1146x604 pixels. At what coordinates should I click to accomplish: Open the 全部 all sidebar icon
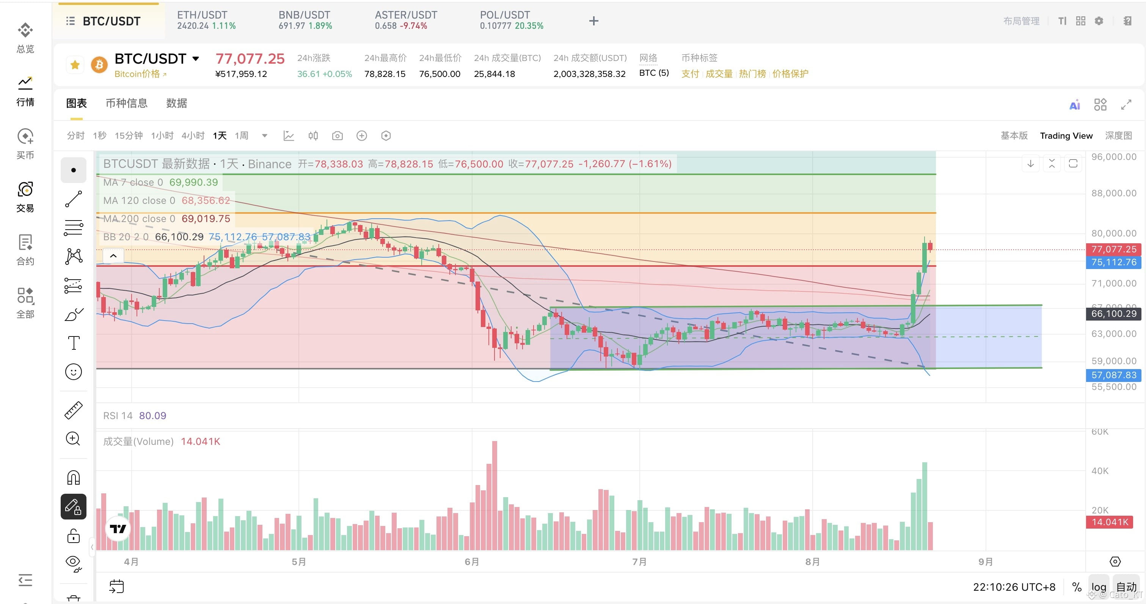coord(25,303)
